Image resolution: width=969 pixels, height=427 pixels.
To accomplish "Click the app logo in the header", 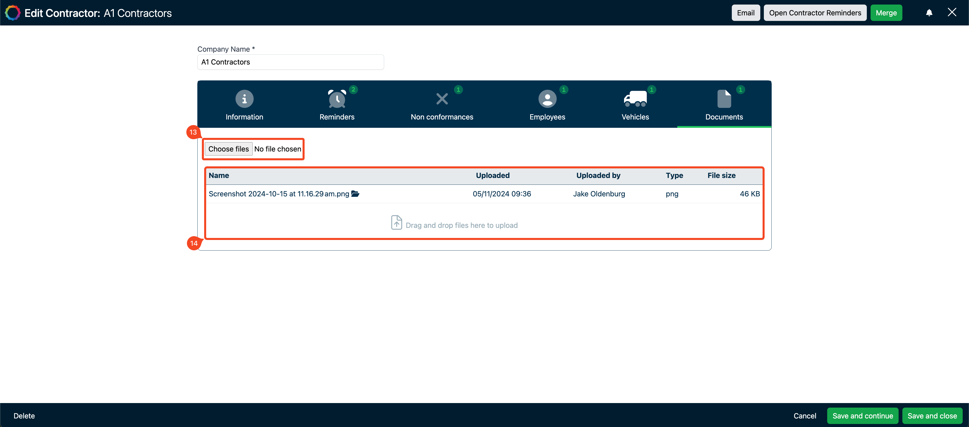I will (x=12, y=12).
